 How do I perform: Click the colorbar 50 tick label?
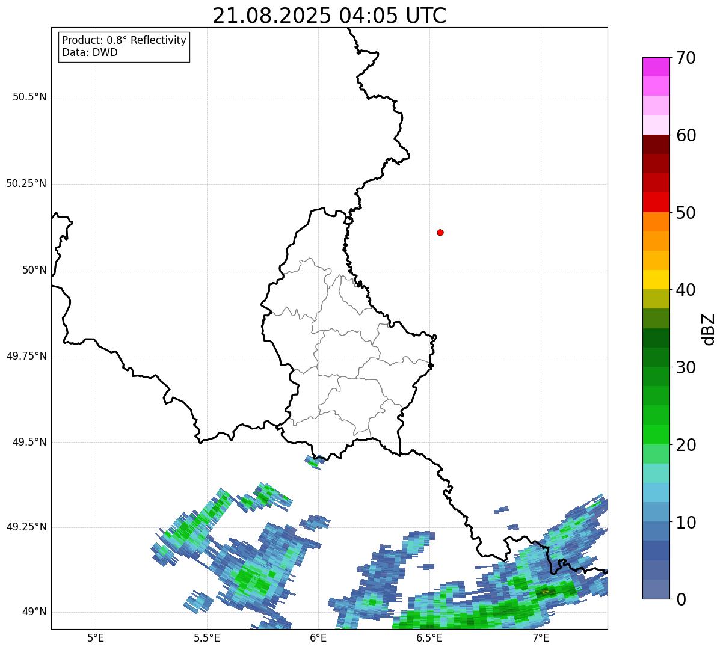[686, 213]
